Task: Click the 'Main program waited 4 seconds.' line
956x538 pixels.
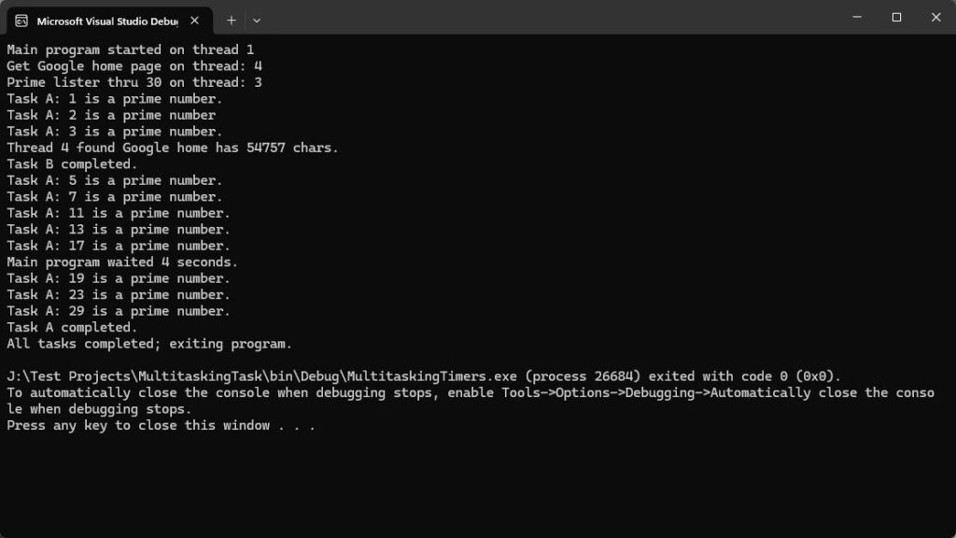Action: tap(122, 262)
